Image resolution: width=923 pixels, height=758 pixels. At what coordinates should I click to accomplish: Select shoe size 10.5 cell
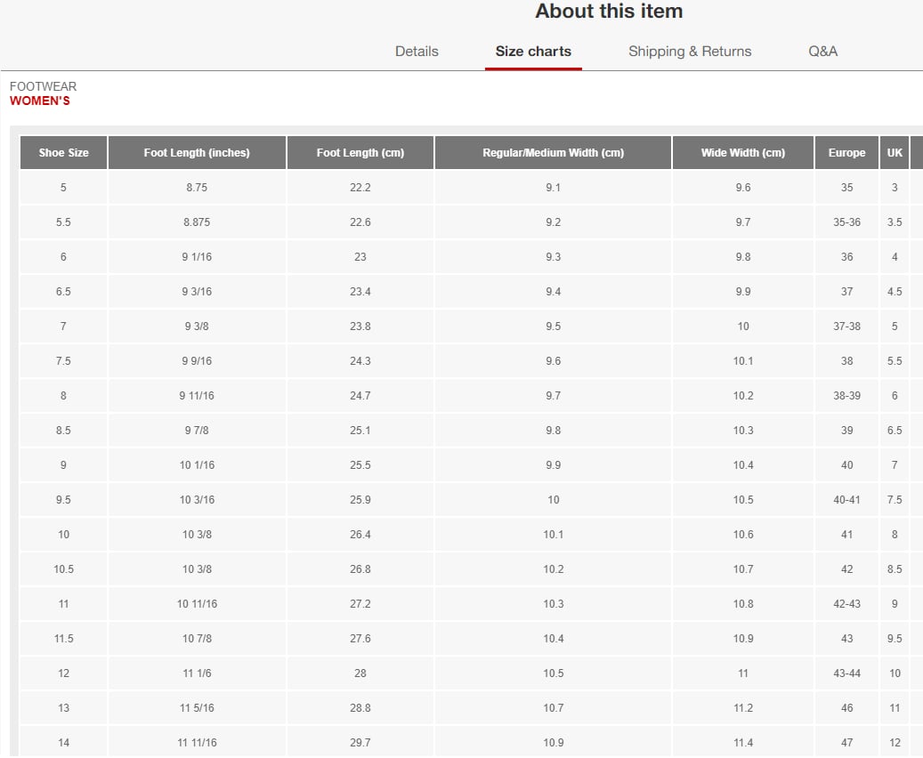pos(63,569)
